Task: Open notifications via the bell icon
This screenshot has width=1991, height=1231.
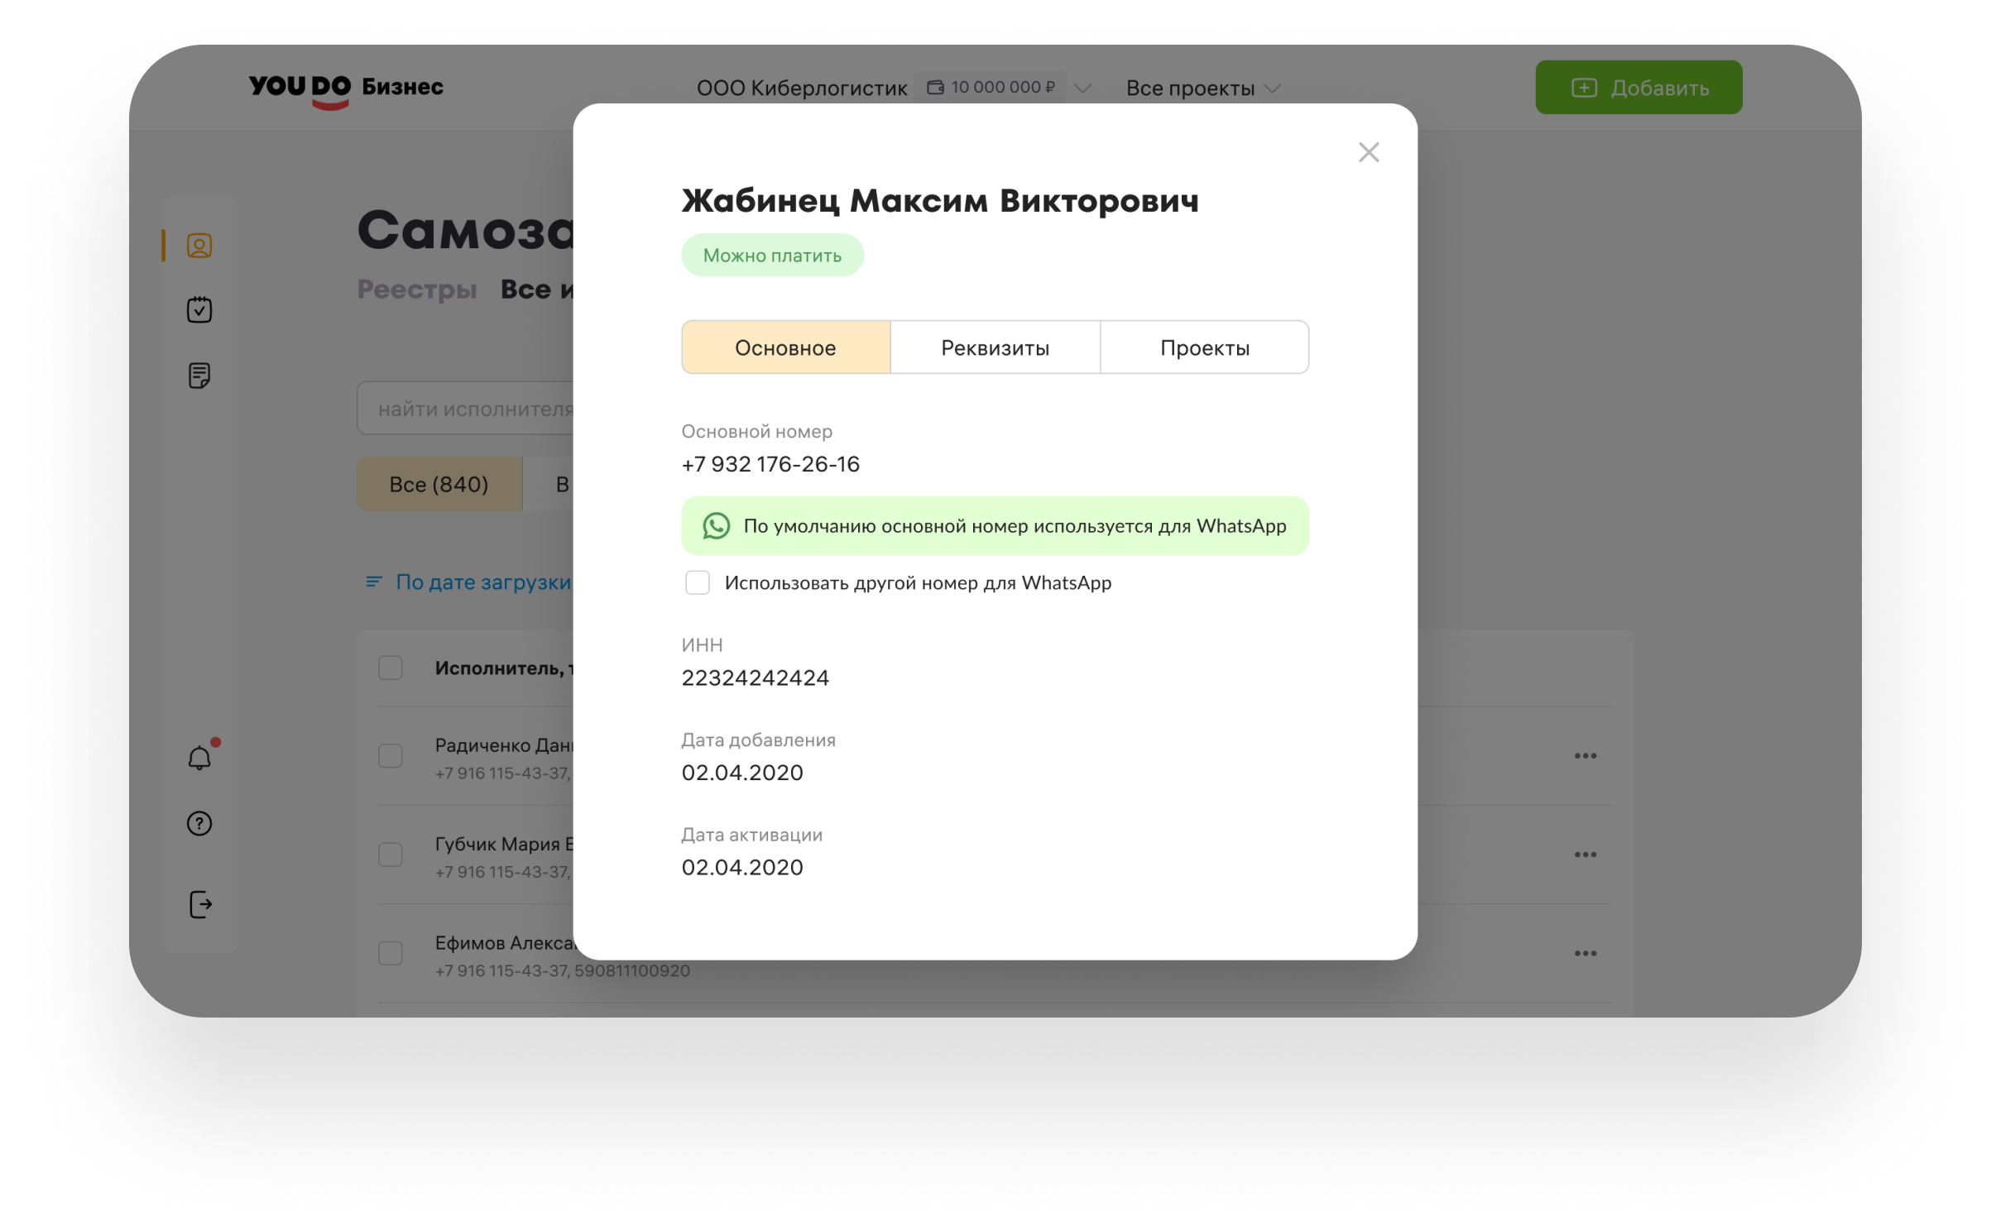Action: click(x=199, y=757)
